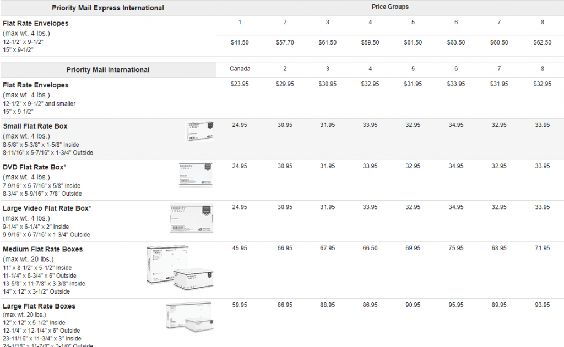Click the Canada column header
564x347 pixels.
(240, 69)
